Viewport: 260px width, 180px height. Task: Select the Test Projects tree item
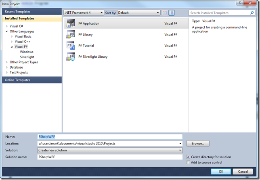(19, 72)
